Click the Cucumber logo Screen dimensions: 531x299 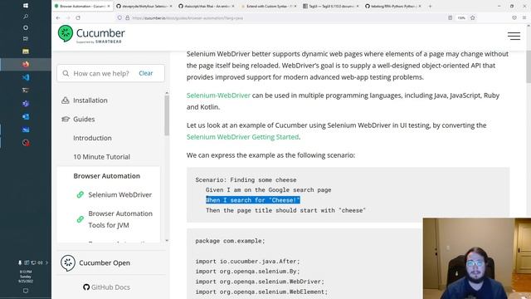point(91,34)
